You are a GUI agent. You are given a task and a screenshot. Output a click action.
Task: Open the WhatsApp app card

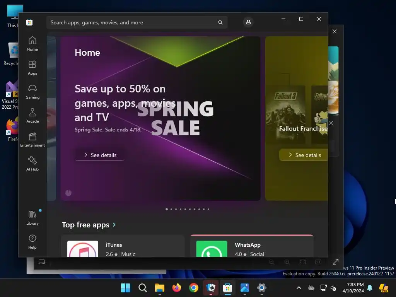coord(252,246)
